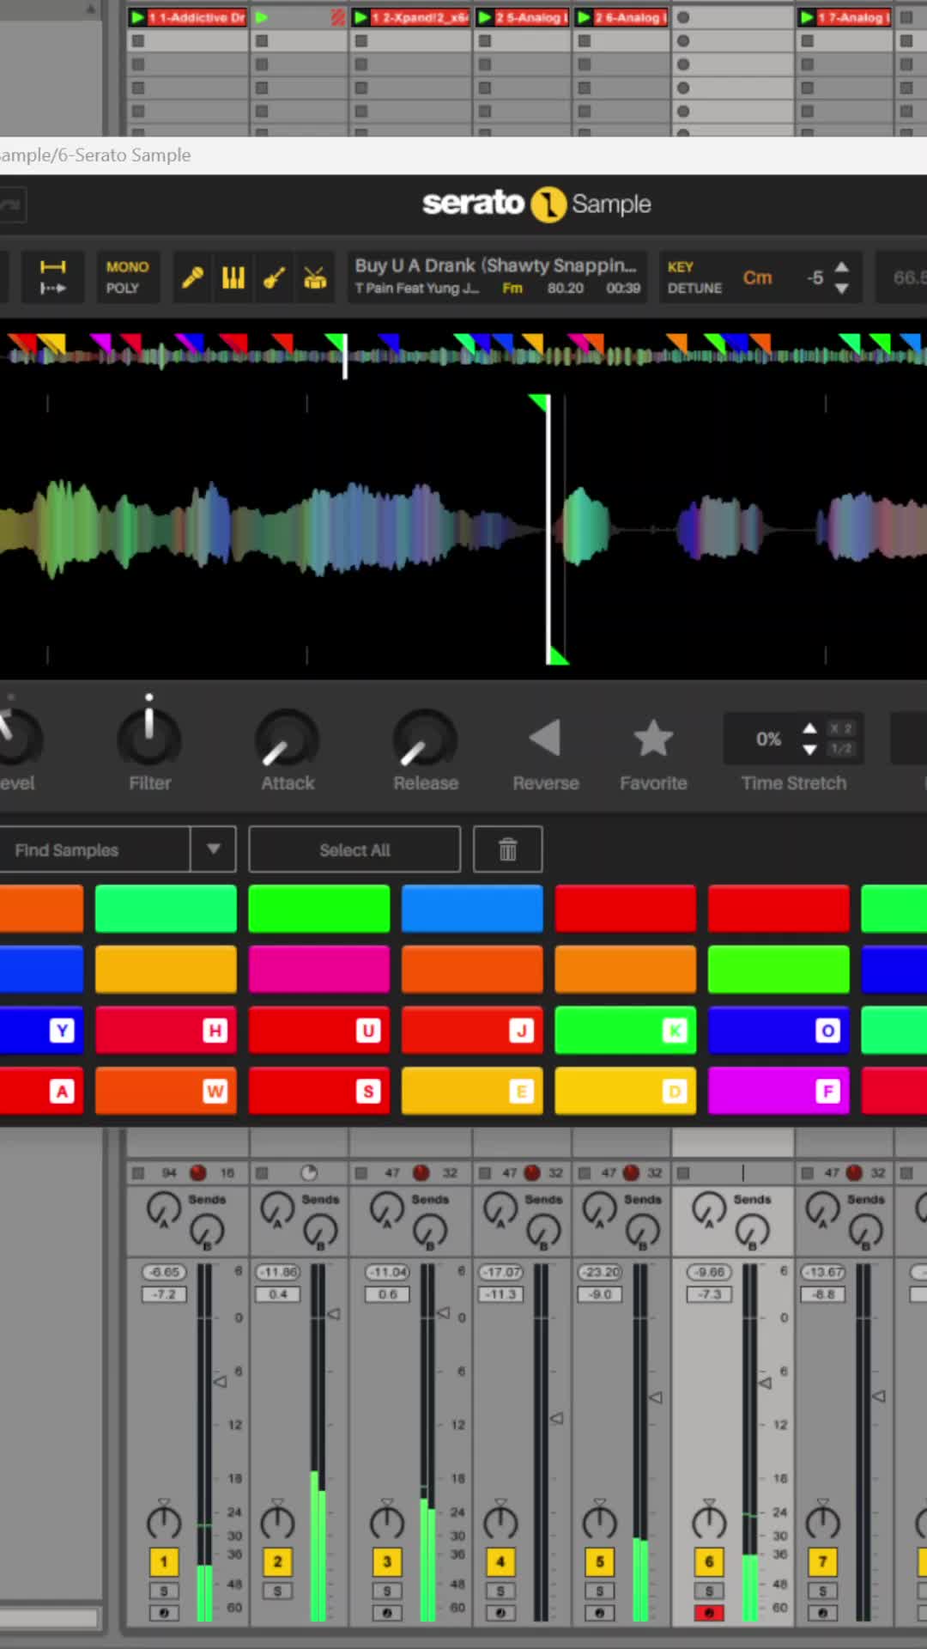The height and width of the screenshot is (1649, 927).
Task: Solo track 4 with S button
Action: tap(500, 1591)
